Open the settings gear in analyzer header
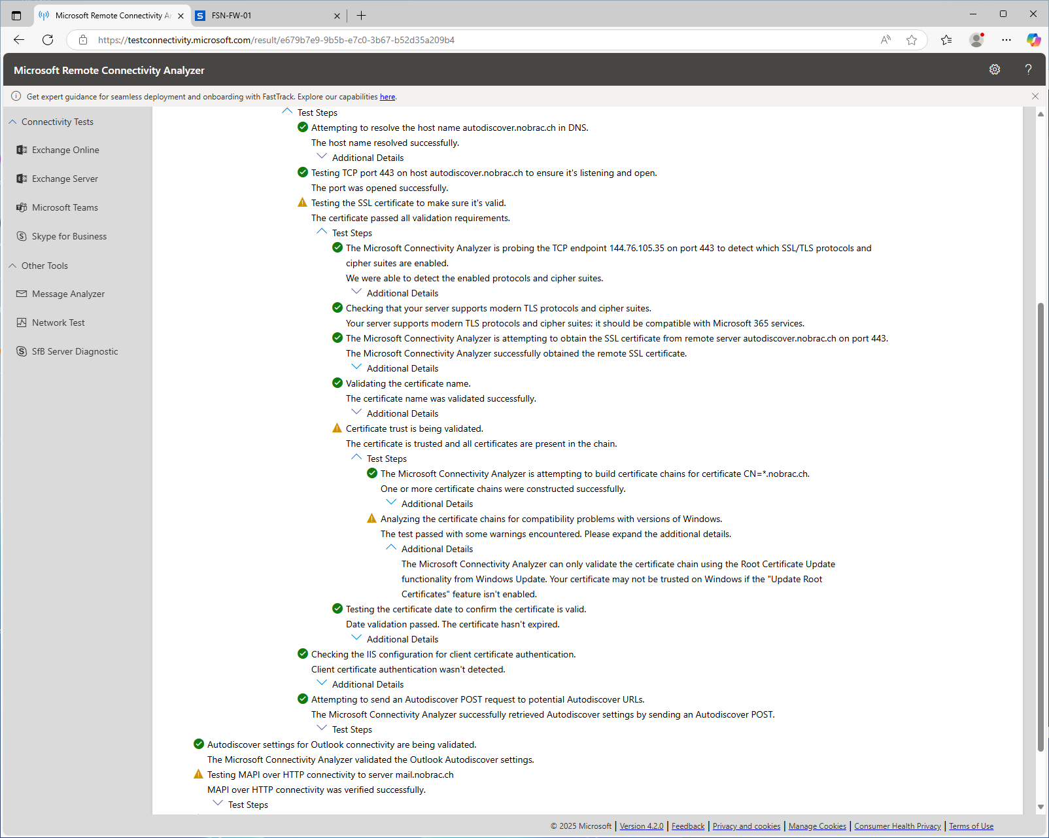 995,69
